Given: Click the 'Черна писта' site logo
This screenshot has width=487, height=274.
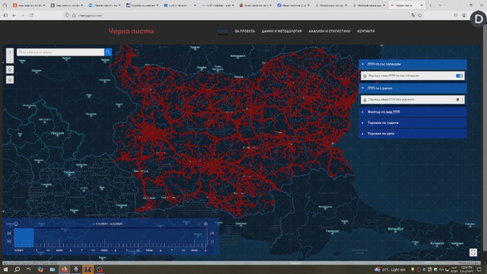Looking at the screenshot, I should pos(131,31).
